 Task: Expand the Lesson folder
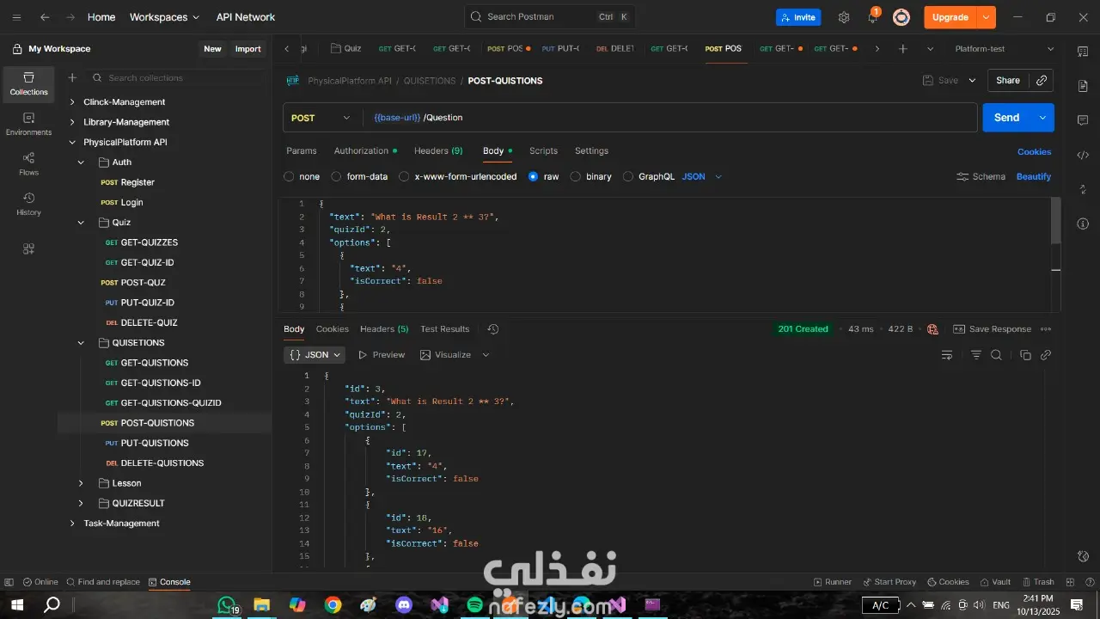click(81, 483)
